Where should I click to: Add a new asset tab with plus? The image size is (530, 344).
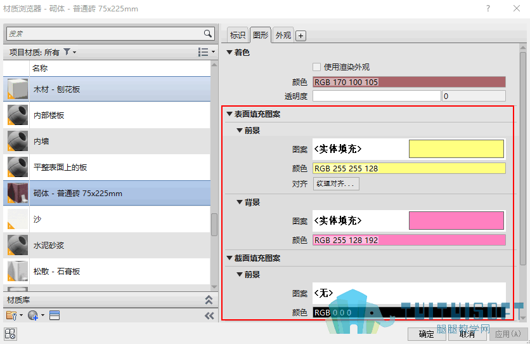(301, 36)
